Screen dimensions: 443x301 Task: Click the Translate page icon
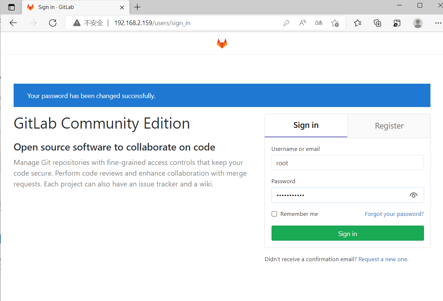[319, 23]
